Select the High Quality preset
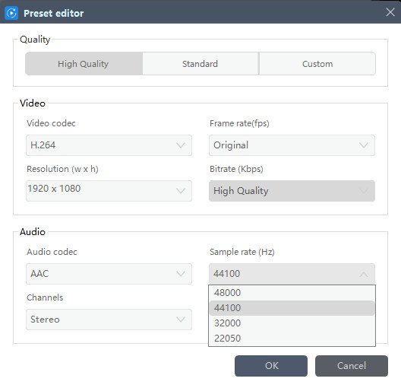 tap(84, 64)
